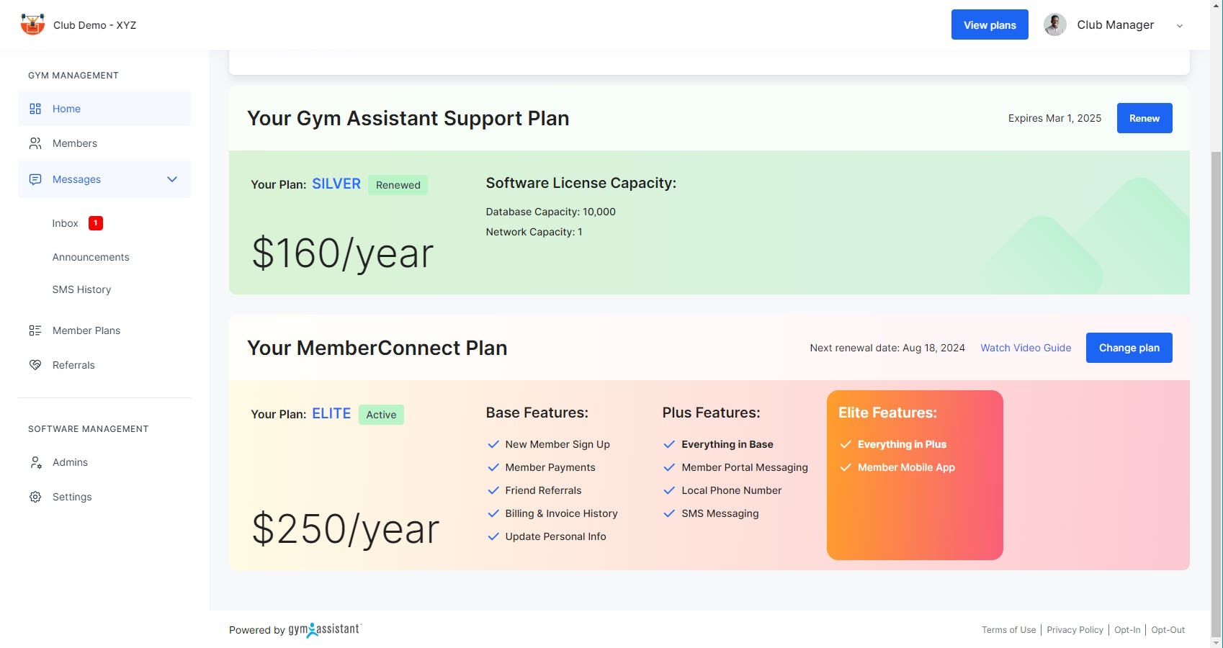Open Members from the sidebar icon
The width and height of the screenshot is (1223, 648).
[x=35, y=143]
